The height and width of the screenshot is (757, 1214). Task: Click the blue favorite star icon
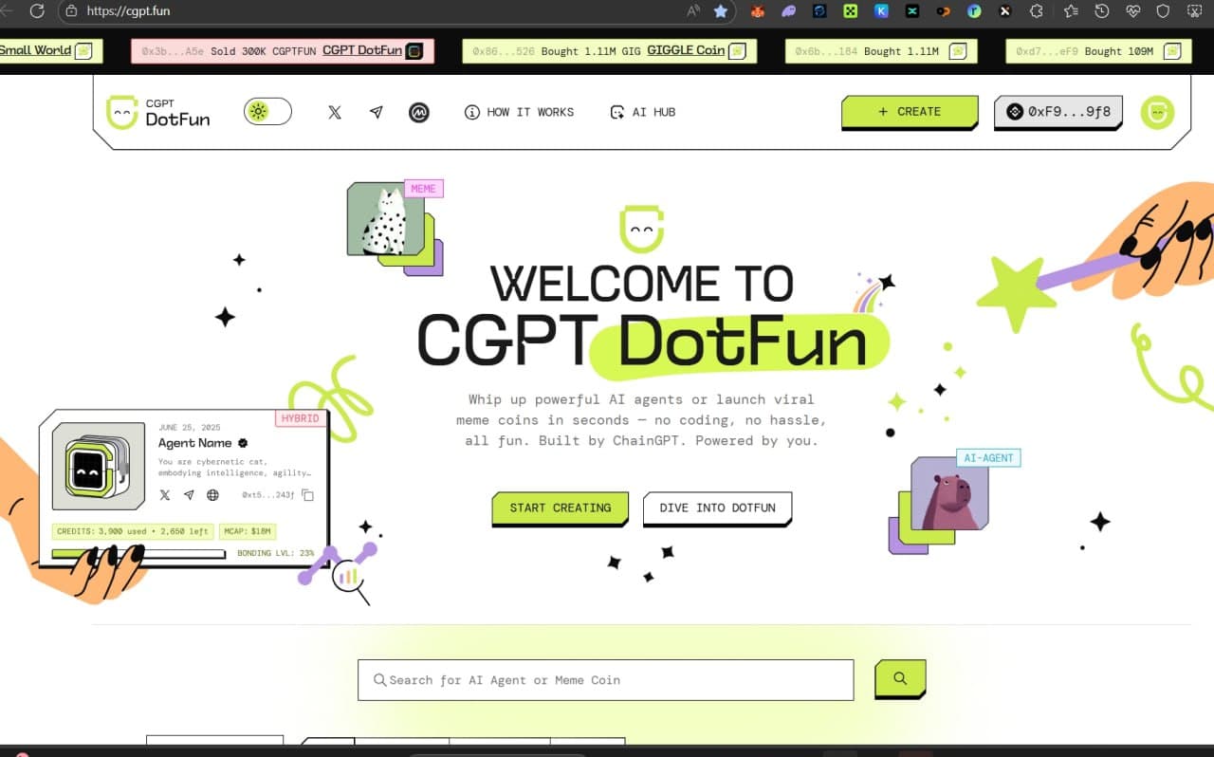pos(721,11)
